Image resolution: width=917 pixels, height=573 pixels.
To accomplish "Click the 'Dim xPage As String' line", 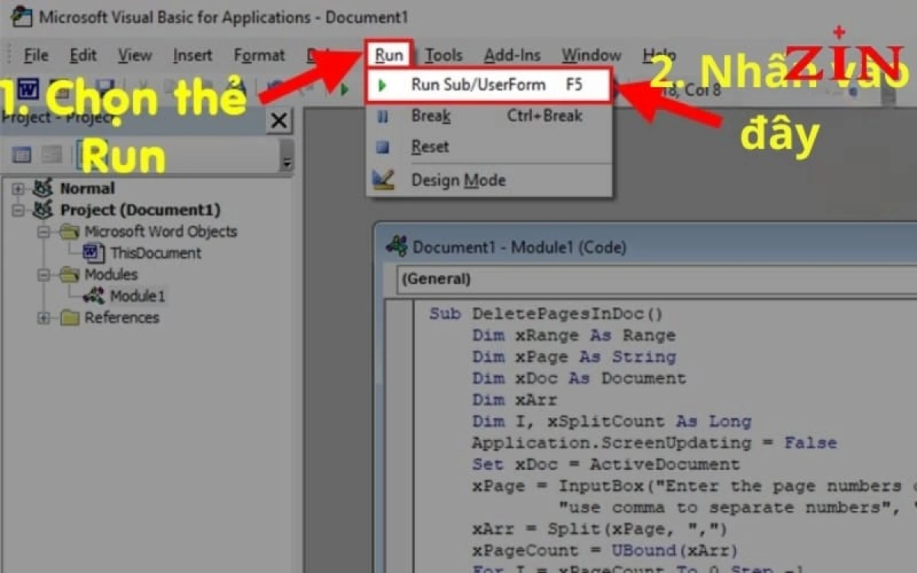I will 573,357.
